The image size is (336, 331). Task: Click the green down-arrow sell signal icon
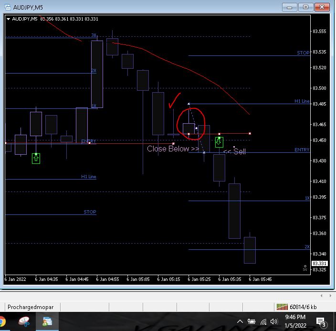pos(219,142)
